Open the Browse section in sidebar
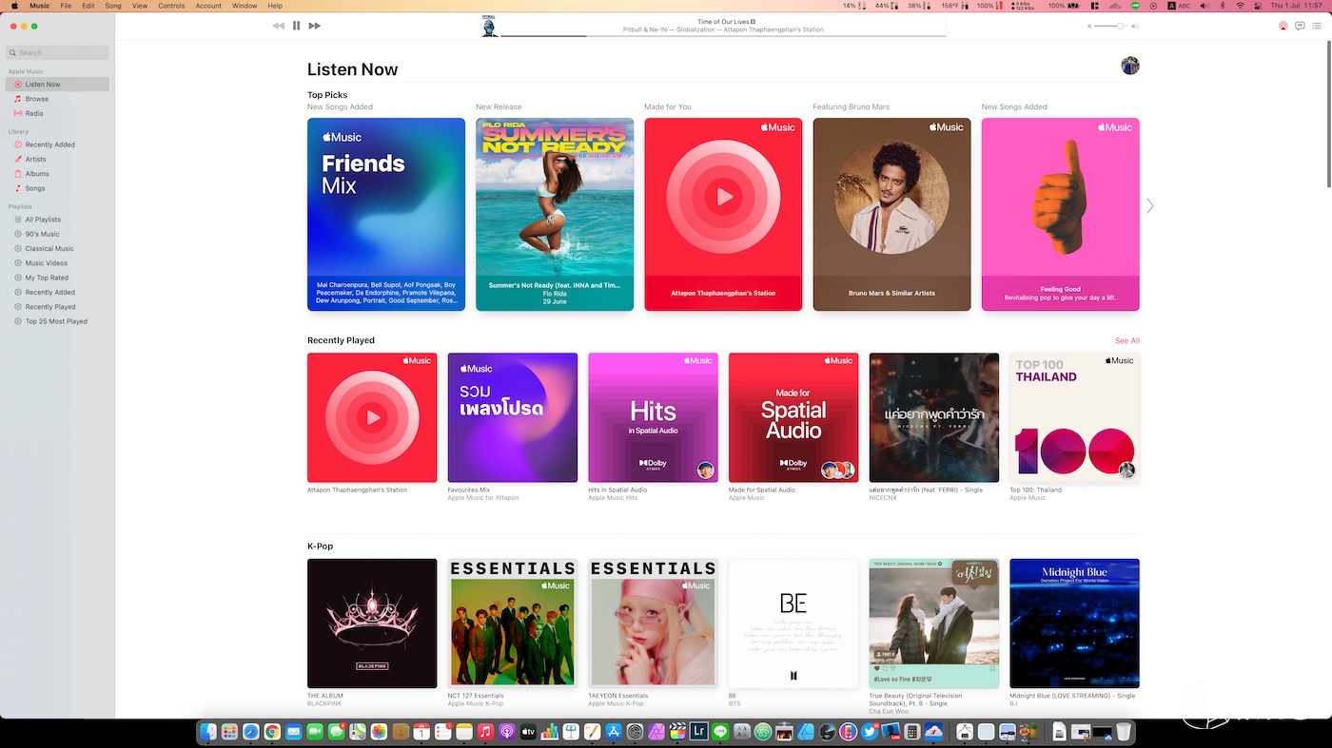The height and width of the screenshot is (748, 1332). tap(37, 99)
